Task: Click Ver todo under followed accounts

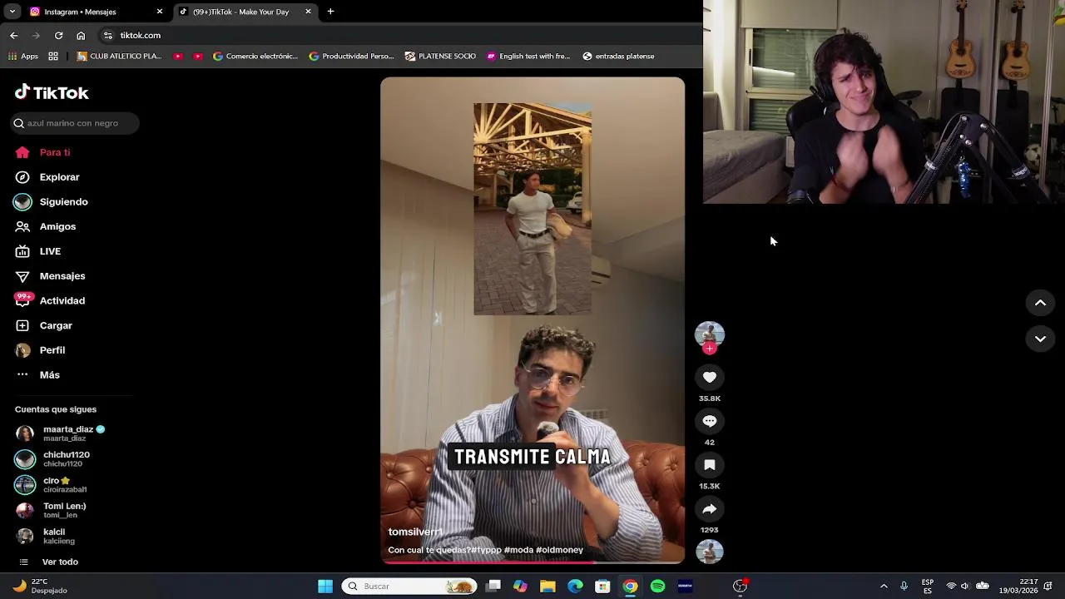Action: pyautogui.click(x=48, y=562)
